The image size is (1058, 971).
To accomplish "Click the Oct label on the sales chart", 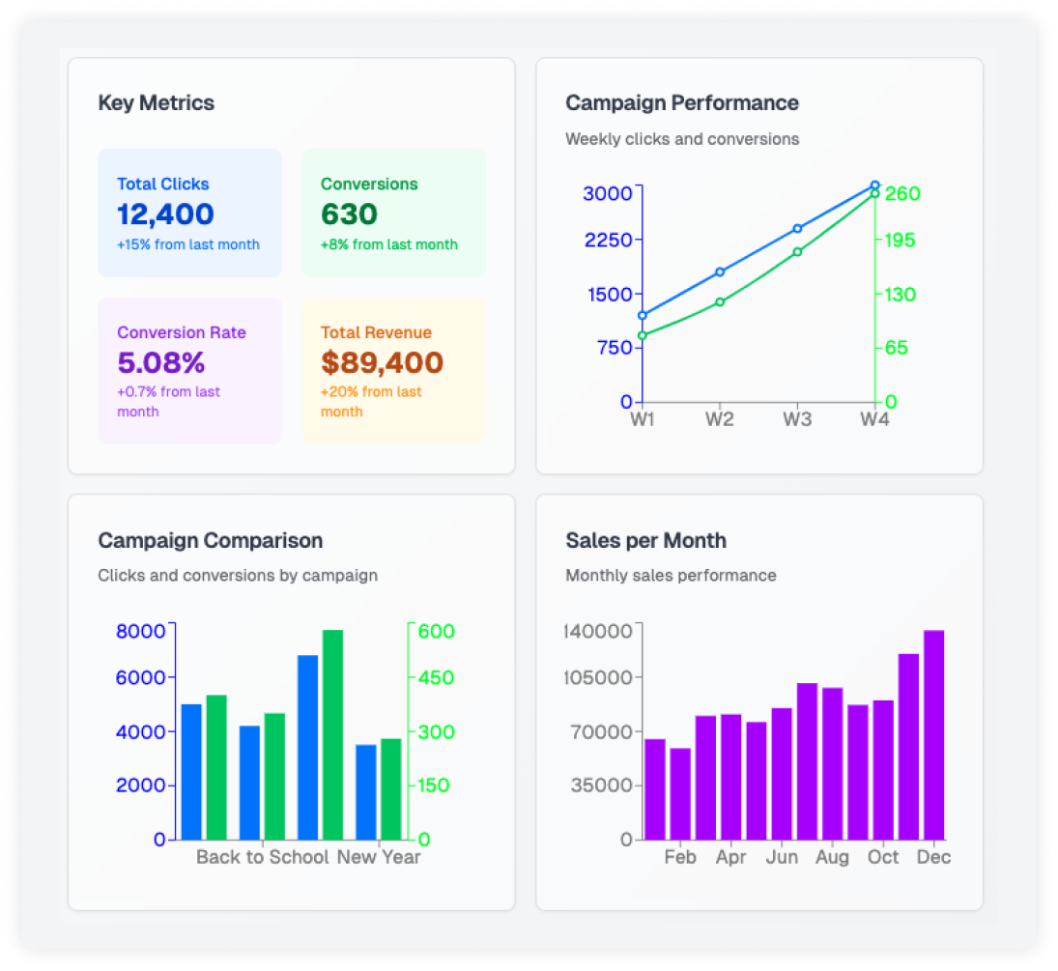I will (x=883, y=857).
